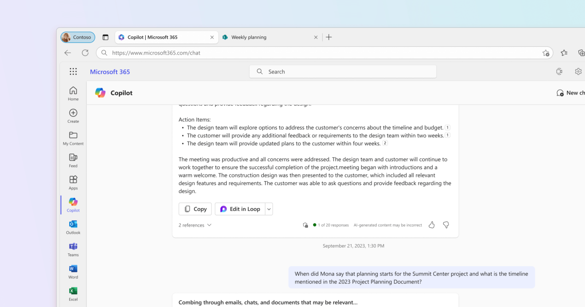Give thumbs up to the response
The width and height of the screenshot is (585, 307).
(431, 225)
